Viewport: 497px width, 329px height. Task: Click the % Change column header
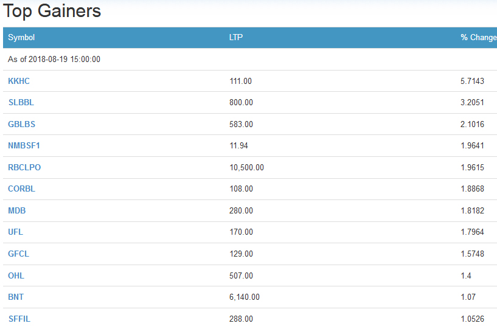(478, 38)
